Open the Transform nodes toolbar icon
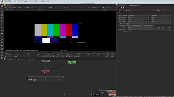The image size is (174, 97). pyautogui.click(x=2, y=30)
